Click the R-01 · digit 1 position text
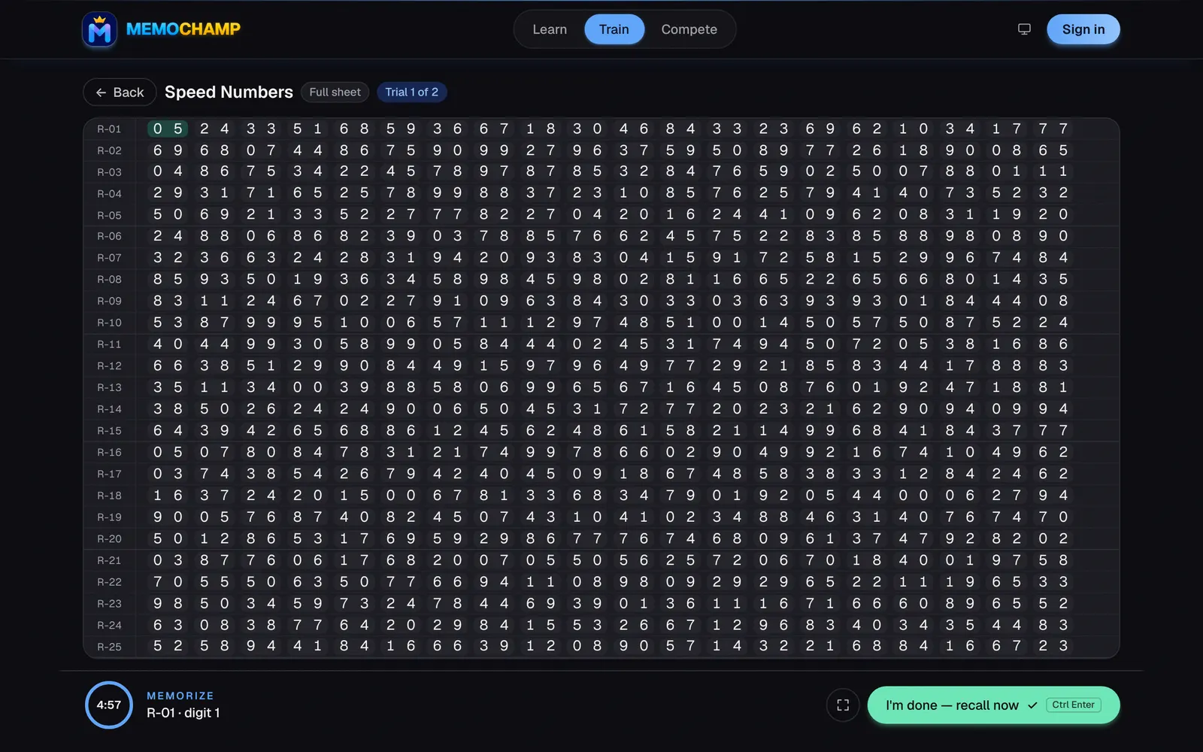The width and height of the screenshot is (1203, 752). pos(183,713)
